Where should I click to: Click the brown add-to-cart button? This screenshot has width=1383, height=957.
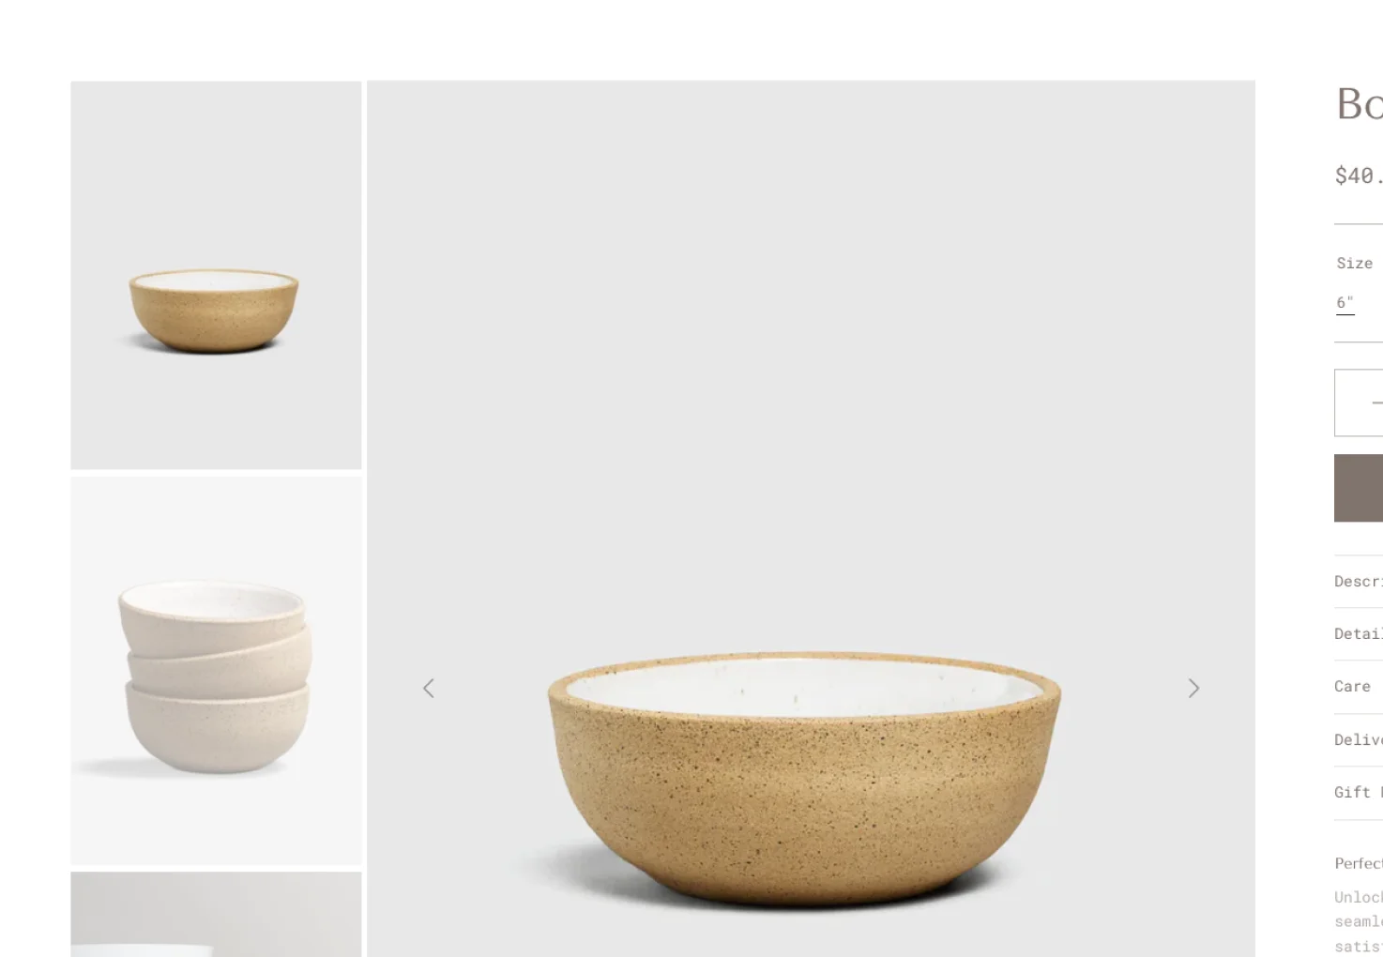pyautogui.click(x=1359, y=488)
